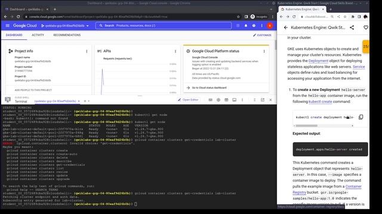This screenshot has width=382, height=214.
Task: Click the red account avatar in Google Cloud
Action: (x=270, y=26)
